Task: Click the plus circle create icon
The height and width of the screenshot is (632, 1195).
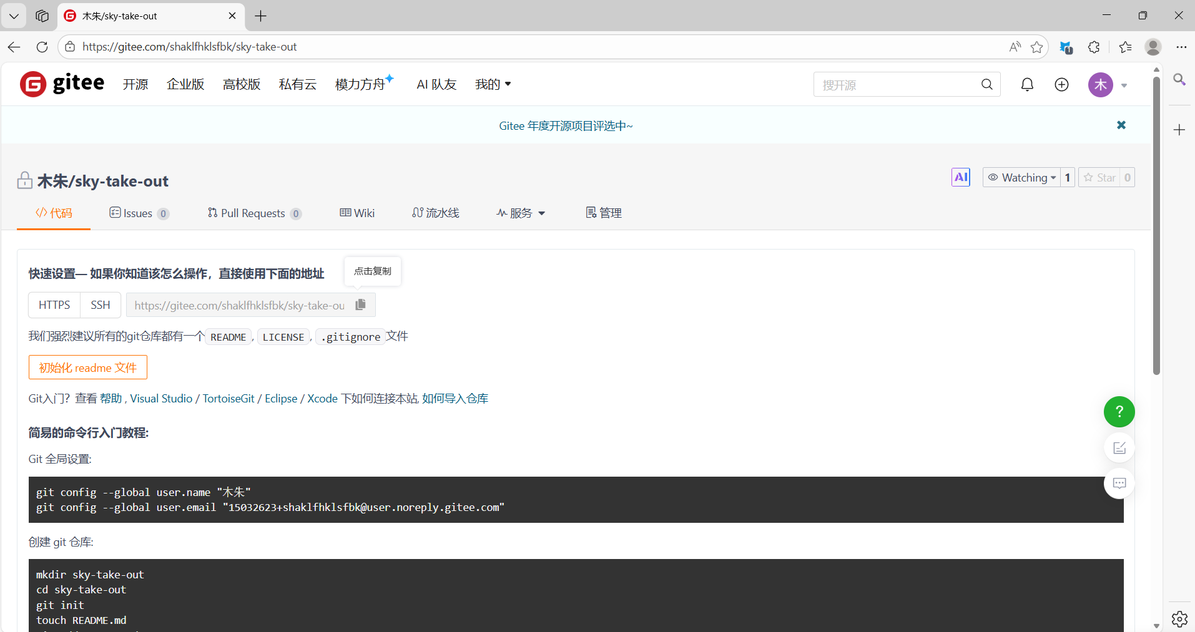Action: tap(1061, 84)
